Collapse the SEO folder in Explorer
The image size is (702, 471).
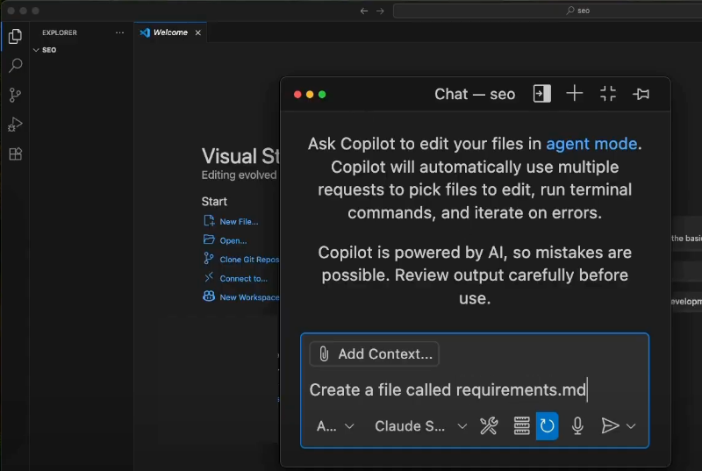(x=36, y=50)
